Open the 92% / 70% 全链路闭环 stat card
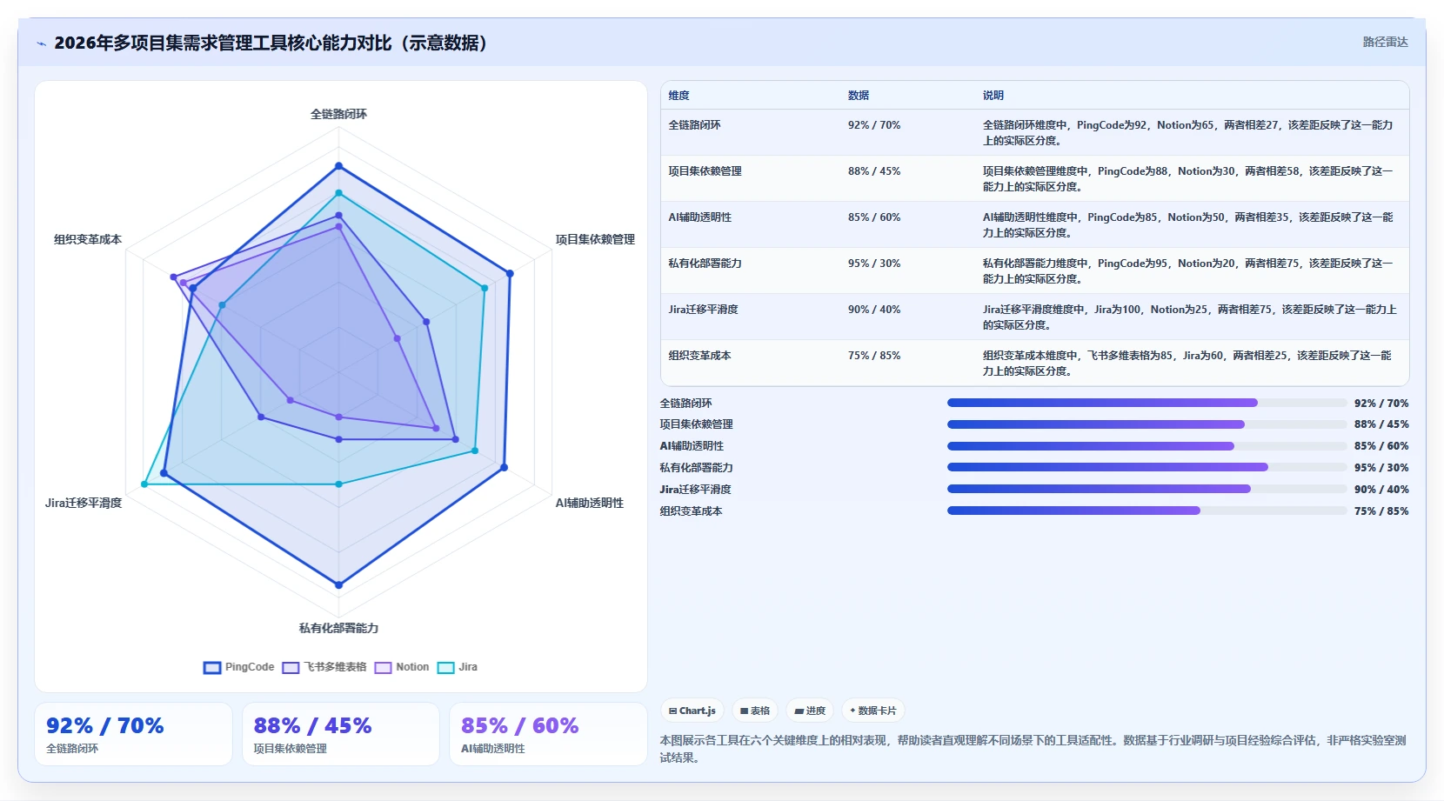 click(133, 734)
